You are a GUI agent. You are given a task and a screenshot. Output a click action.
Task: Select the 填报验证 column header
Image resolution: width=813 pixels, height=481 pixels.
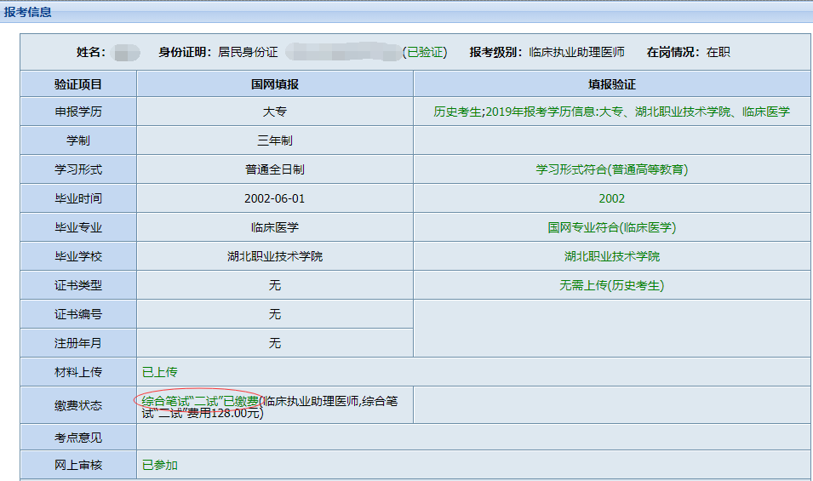click(611, 84)
